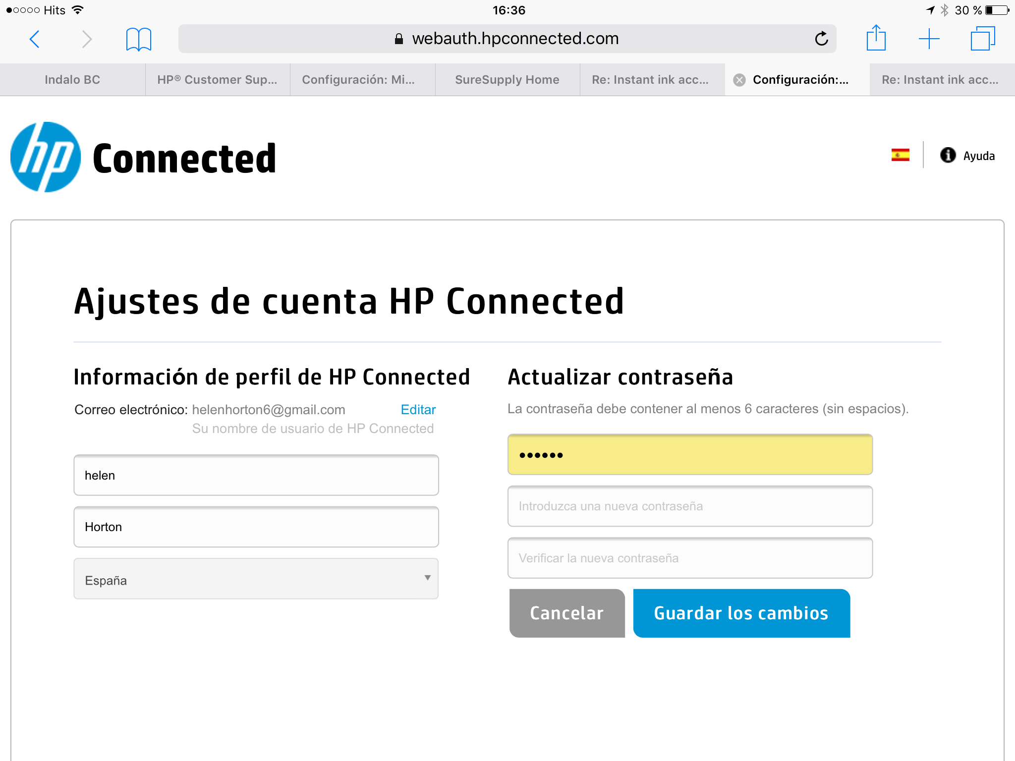1015x761 pixels.
Task: Click the Safari back navigation arrow
Action: 34,39
